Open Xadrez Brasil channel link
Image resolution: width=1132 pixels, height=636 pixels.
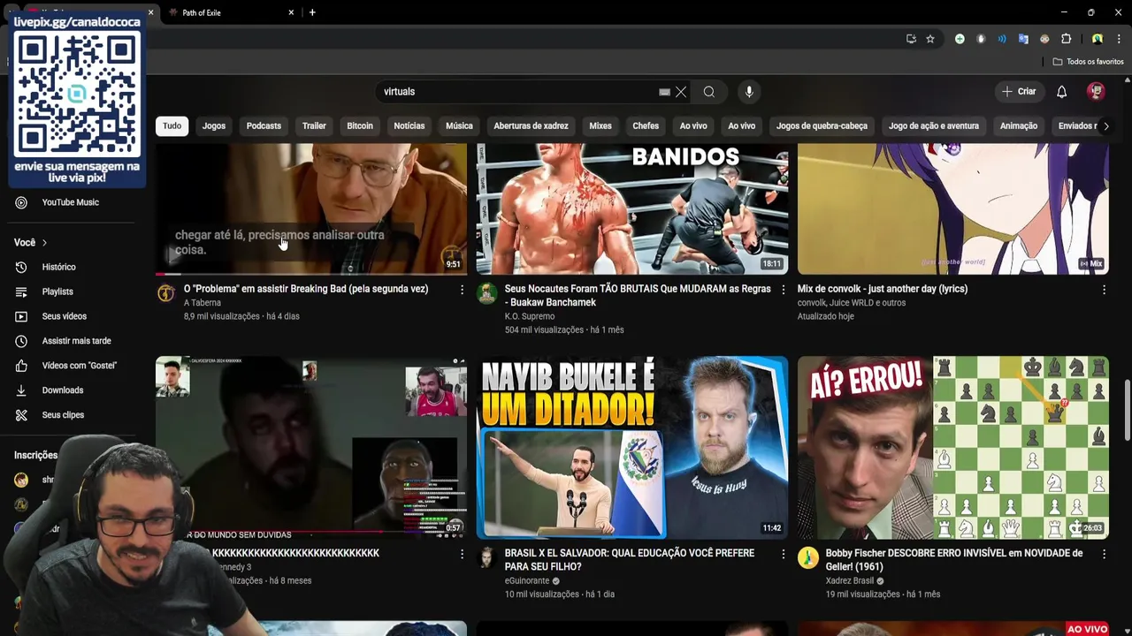pos(850,581)
